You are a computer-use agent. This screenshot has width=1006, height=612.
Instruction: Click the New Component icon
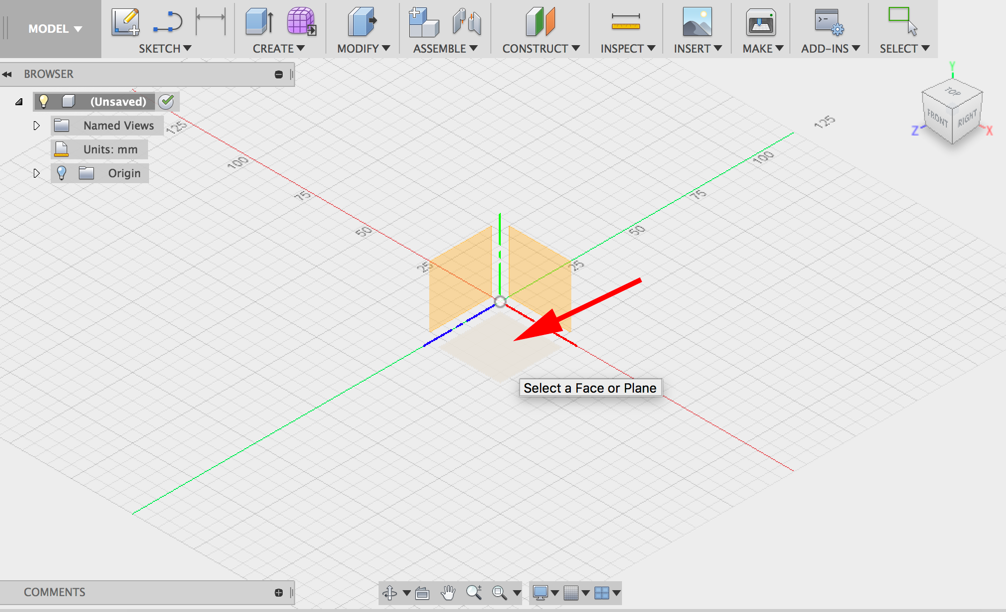(423, 22)
